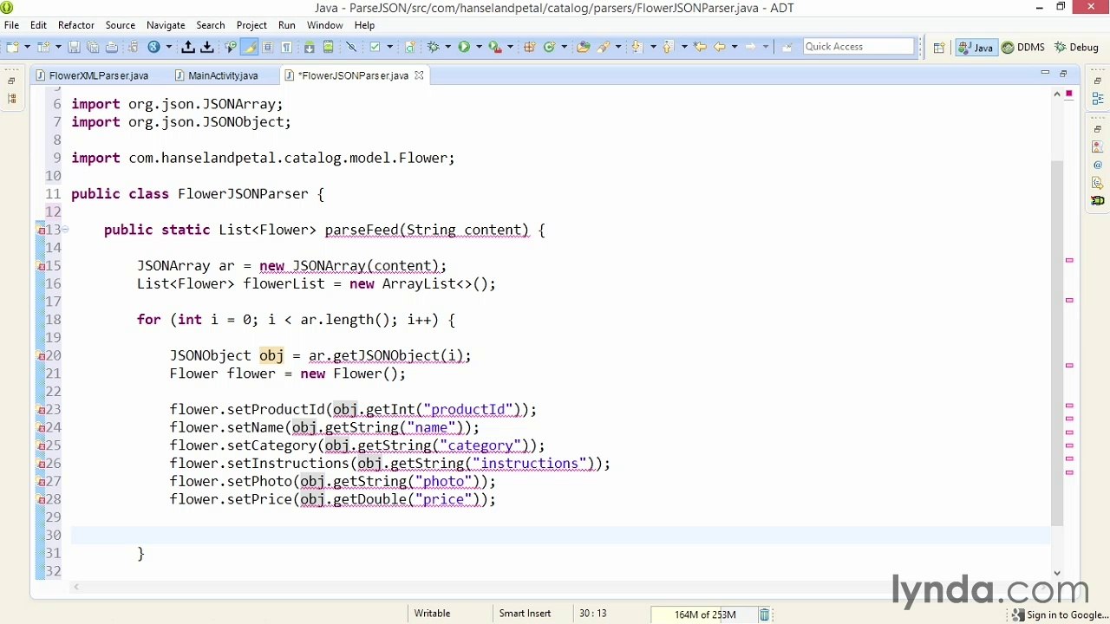Image resolution: width=1110 pixels, height=624 pixels.
Task: Close the FlowerJSONParser.java tab
Action: [419, 75]
